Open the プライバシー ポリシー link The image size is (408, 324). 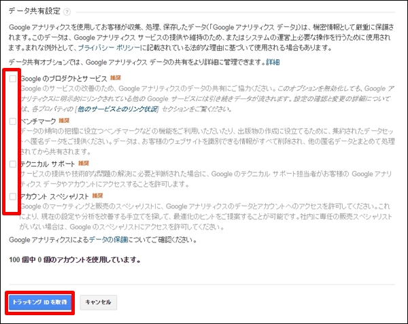coord(109,48)
